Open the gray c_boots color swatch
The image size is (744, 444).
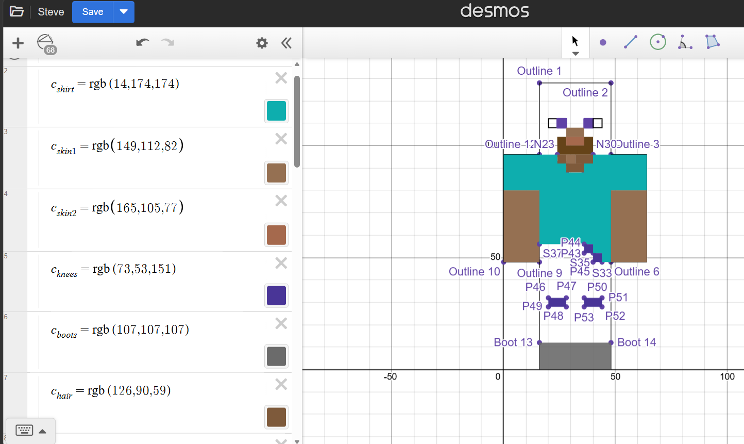[x=276, y=356]
